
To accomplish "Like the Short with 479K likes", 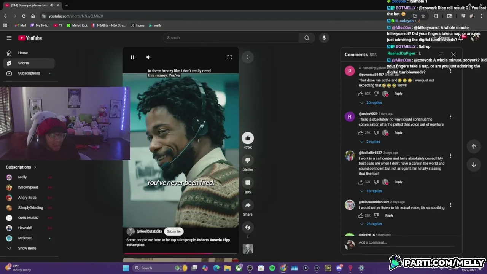I will 248,138.
